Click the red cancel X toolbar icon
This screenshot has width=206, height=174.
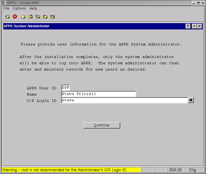[x=15, y=17]
